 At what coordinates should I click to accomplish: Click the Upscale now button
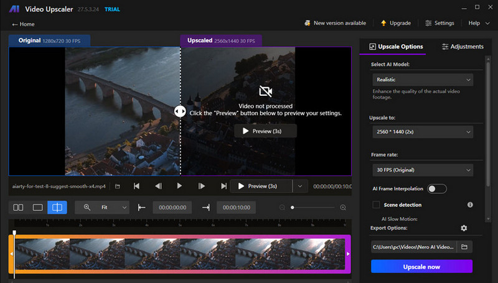click(x=421, y=266)
